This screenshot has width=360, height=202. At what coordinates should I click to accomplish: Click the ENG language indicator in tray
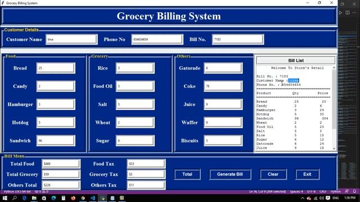point(336,198)
